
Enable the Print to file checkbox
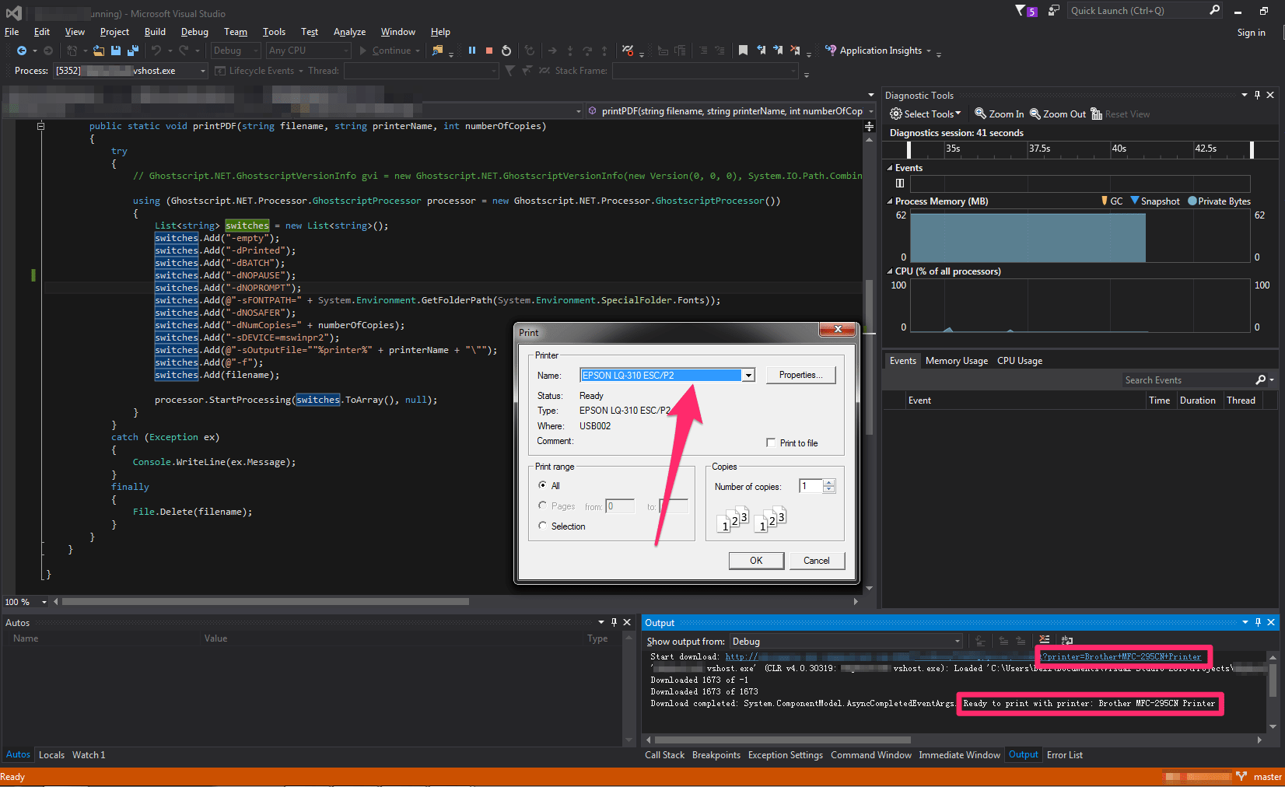771,442
